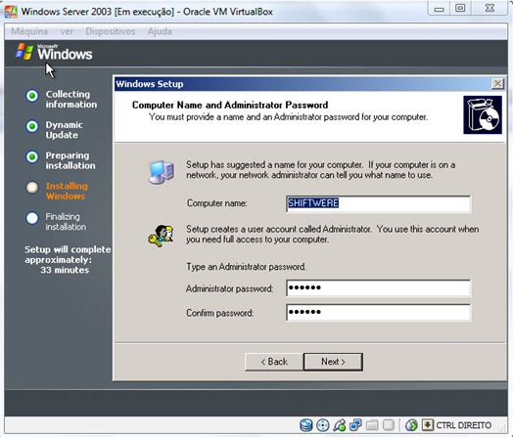Click the host key arrow icon

click(x=427, y=425)
